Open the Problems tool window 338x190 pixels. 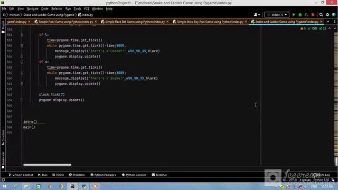pyautogui.click(x=77, y=175)
